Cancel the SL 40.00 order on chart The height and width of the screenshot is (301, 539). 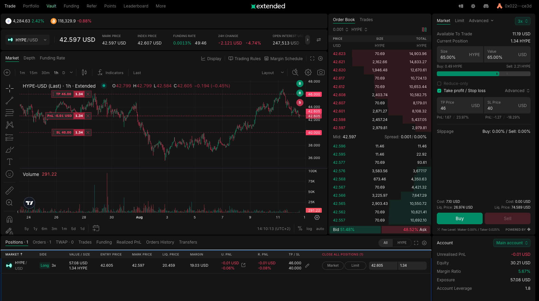tap(88, 132)
